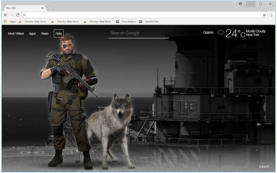277x173 pixels.
Task: Open a new tab with the tab button
Action: pos(51,8)
